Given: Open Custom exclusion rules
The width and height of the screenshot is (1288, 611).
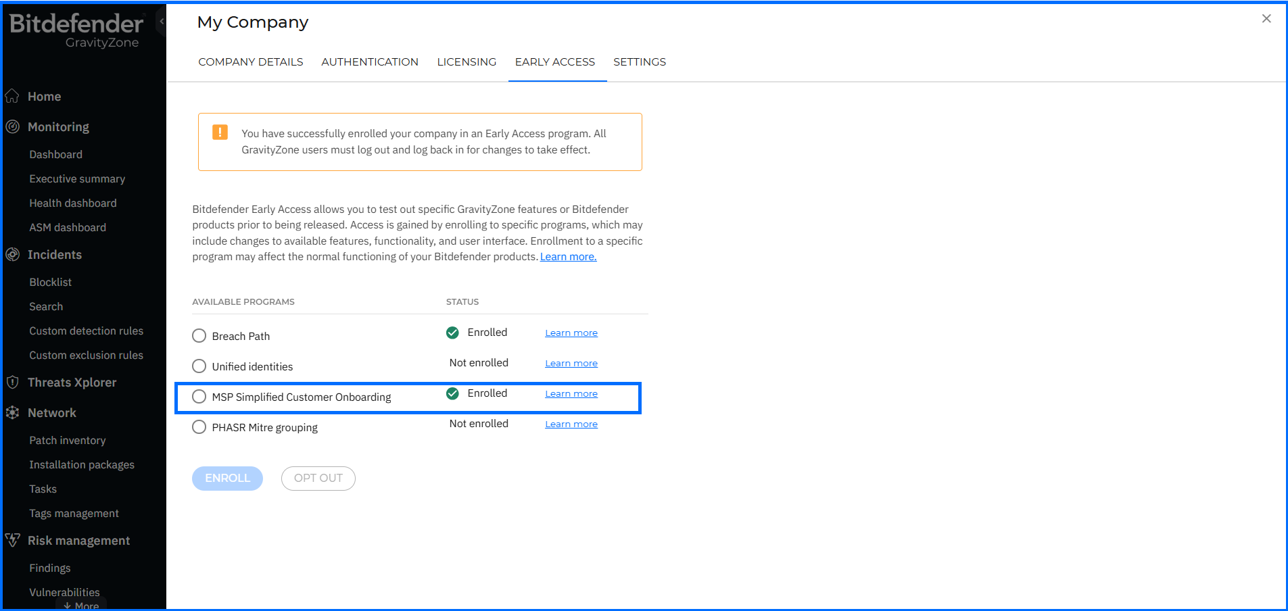Looking at the screenshot, I should pyautogui.click(x=87, y=356).
